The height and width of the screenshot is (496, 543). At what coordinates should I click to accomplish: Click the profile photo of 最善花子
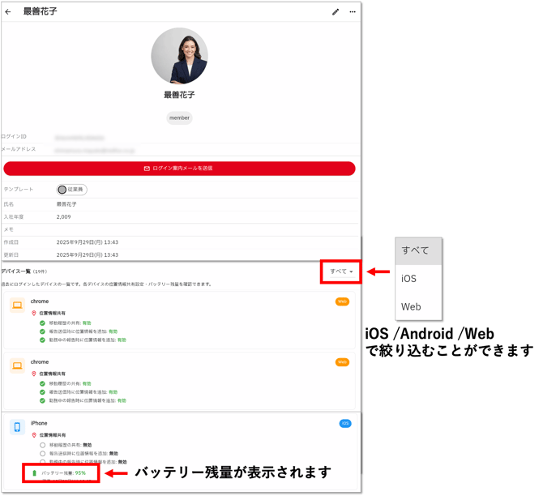(x=179, y=56)
